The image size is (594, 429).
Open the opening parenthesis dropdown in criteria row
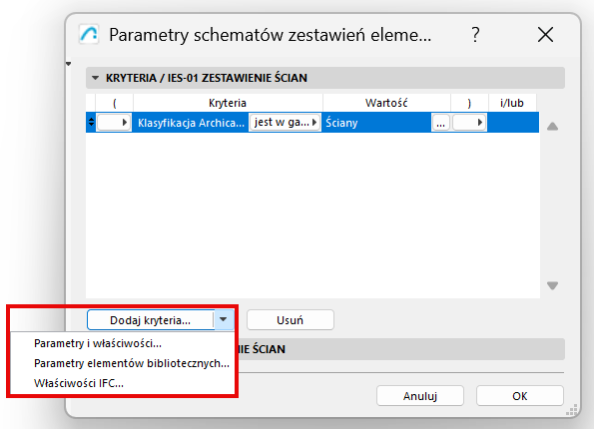click(x=114, y=123)
